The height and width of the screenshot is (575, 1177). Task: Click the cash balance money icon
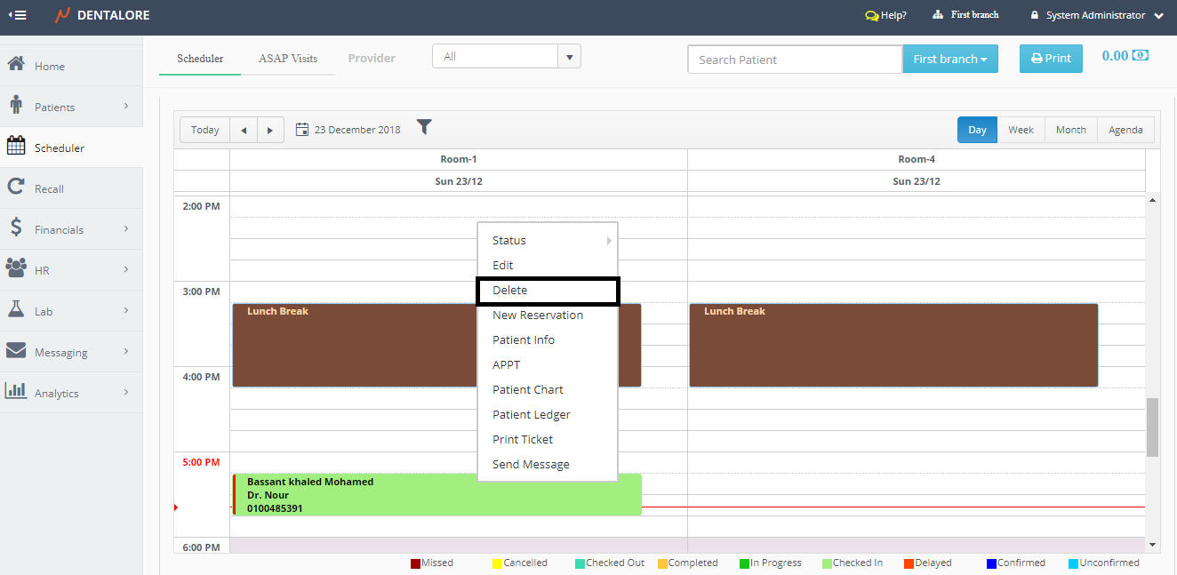[x=1140, y=55]
